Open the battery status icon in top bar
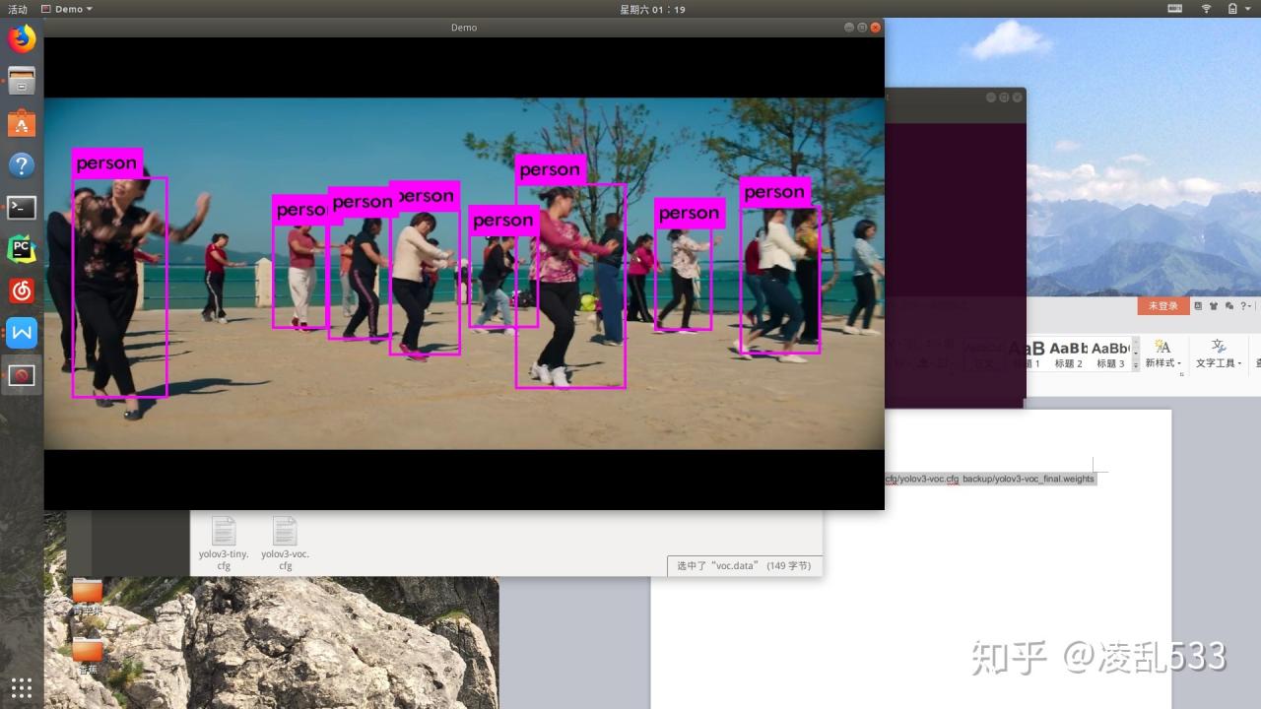The width and height of the screenshot is (1261, 709). pyautogui.click(x=1232, y=9)
